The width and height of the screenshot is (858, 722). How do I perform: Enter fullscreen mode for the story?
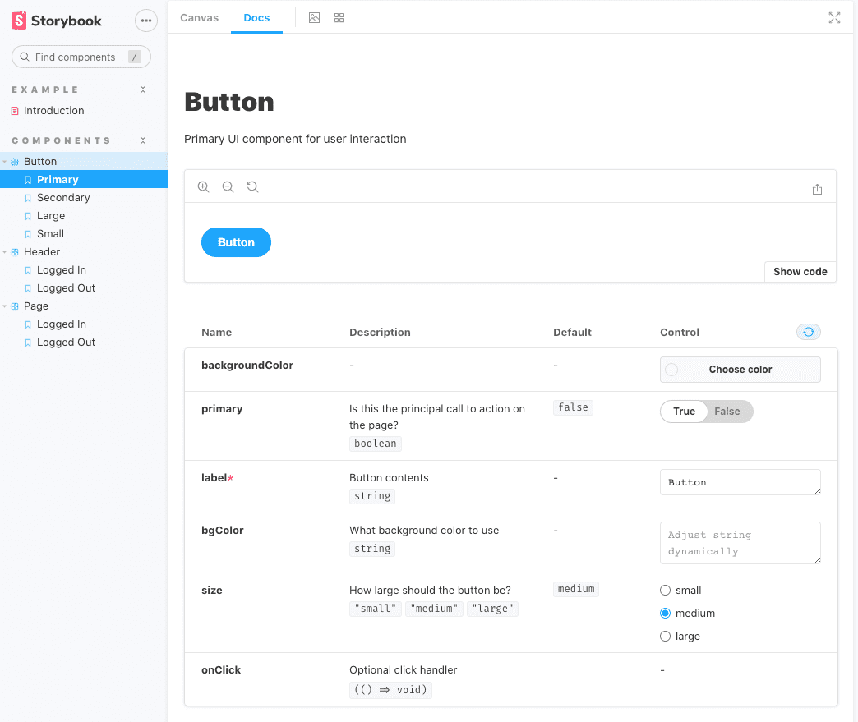(834, 17)
